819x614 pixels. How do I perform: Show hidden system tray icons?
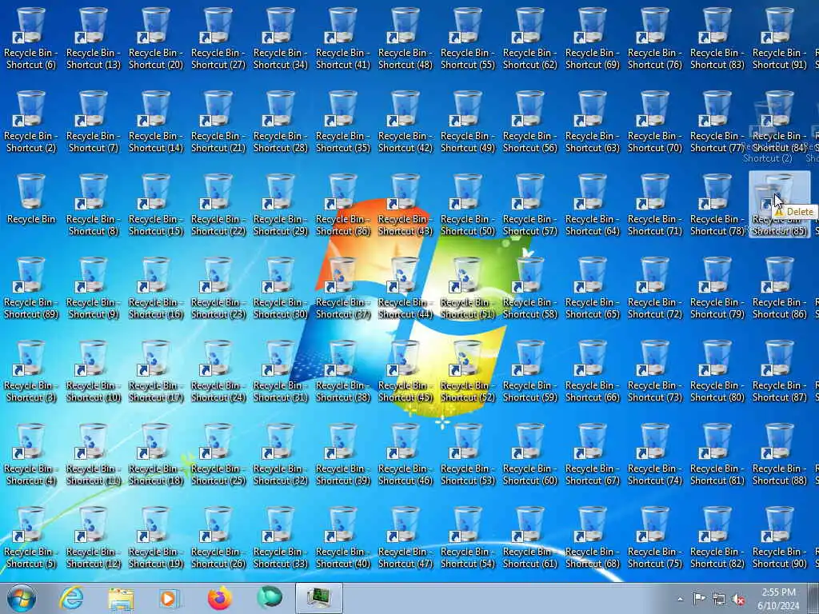tap(680, 600)
